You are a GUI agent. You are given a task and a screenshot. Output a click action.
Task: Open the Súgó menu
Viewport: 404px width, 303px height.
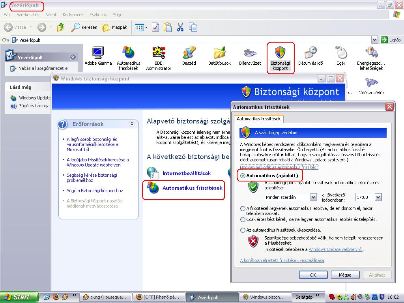pyautogui.click(x=118, y=15)
